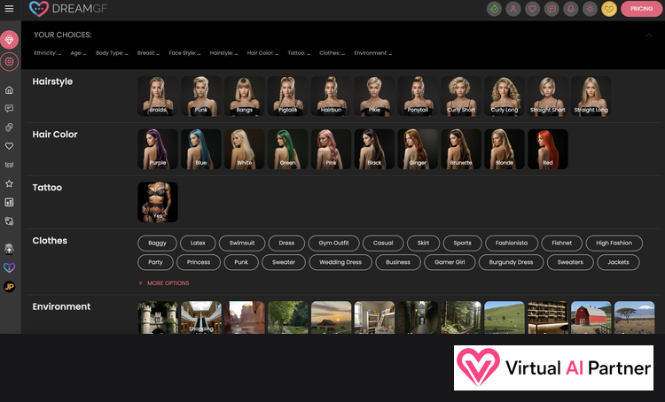
Task: Pick the Wedding Dress chip
Action: [x=340, y=262]
